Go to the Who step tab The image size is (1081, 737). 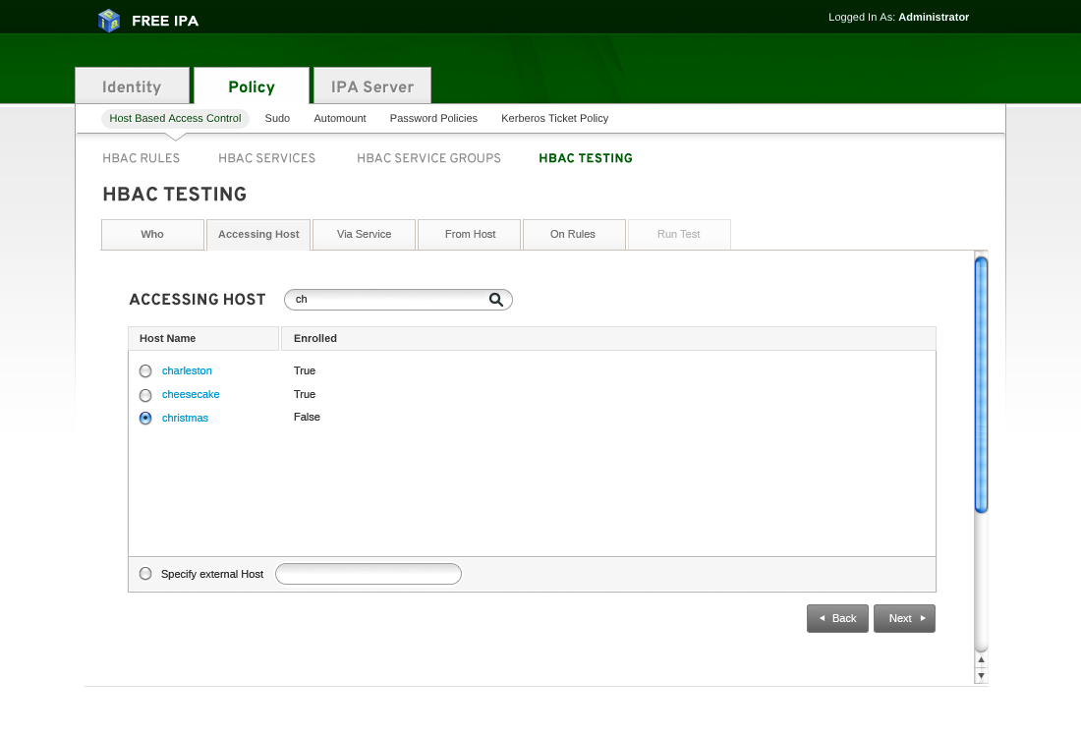pos(152,235)
